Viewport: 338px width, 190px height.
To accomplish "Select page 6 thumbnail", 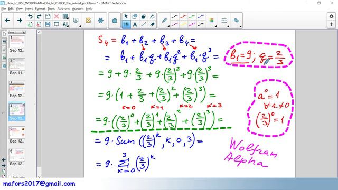I will pyautogui.click(x=17, y=155).
